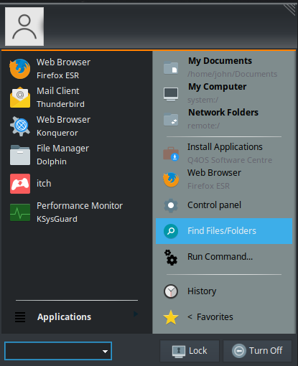
Task: Expand Applications submenu arrow
Action: coord(136,314)
